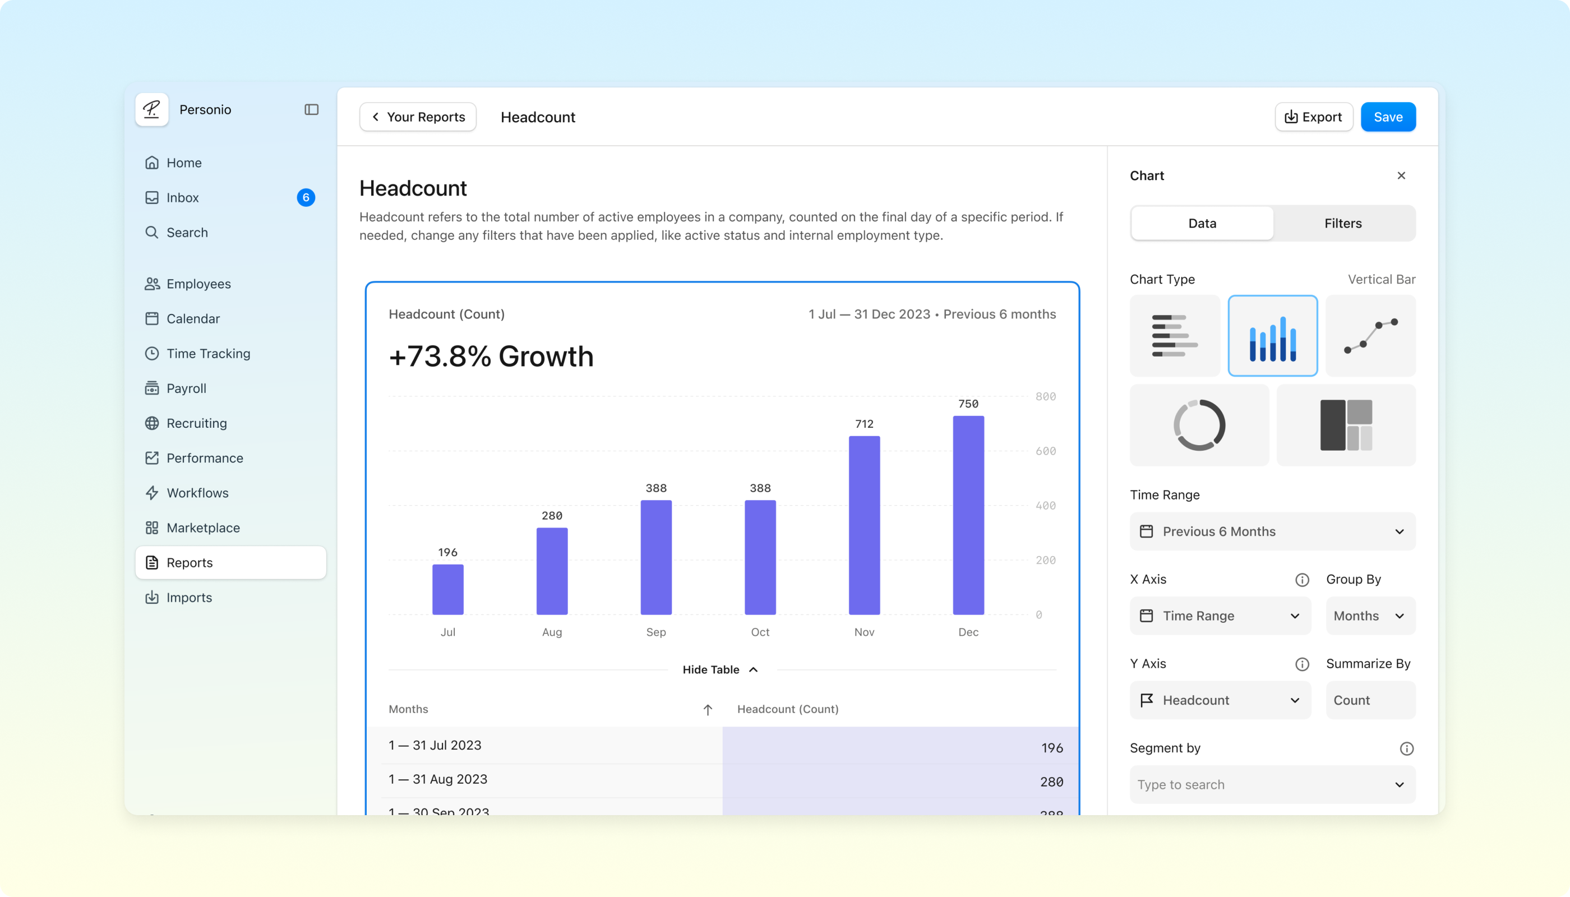
Task: Collapse table with Hide Table toggle
Action: point(720,670)
